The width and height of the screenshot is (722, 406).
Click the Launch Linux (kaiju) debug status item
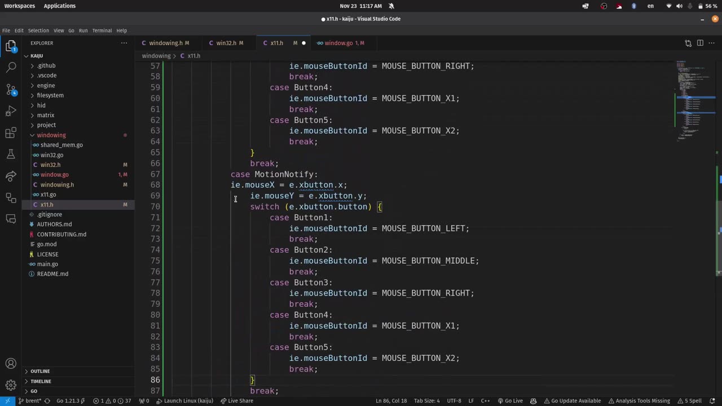tap(184, 401)
